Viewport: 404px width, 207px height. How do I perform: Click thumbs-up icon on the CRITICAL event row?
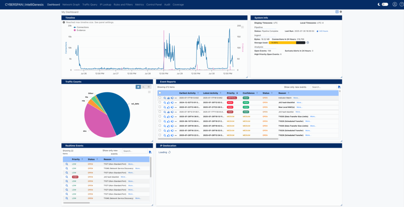[168, 98]
